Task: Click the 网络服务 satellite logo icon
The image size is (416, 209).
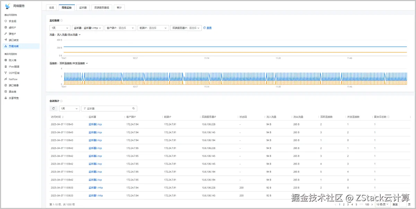Action: tap(8, 6)
